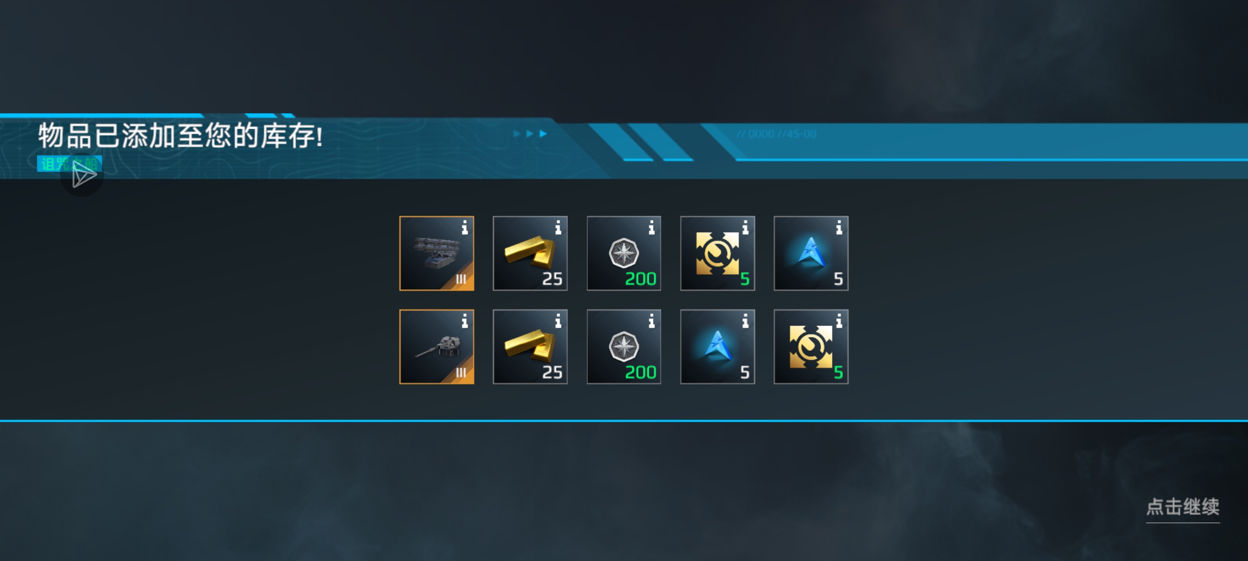Select the naval cannon tier III item
The width and height of the screenshot is (1248, 561).
(437, 347)
